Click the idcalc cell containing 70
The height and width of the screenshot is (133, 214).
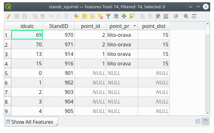(x=27, y=45)
